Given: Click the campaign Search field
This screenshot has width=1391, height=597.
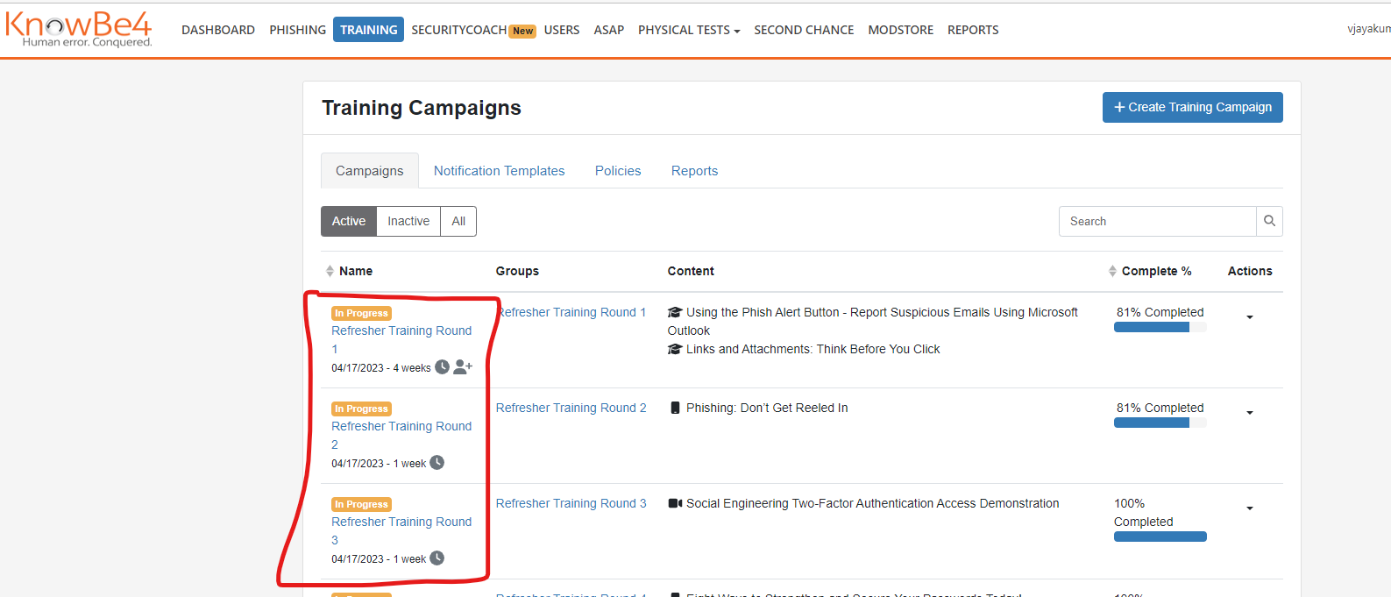Looking at the screenshot, I should click(1157, 221).
